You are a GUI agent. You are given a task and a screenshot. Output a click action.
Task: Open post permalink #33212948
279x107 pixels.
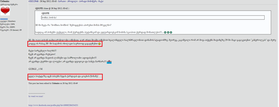(x=34, y=1)
